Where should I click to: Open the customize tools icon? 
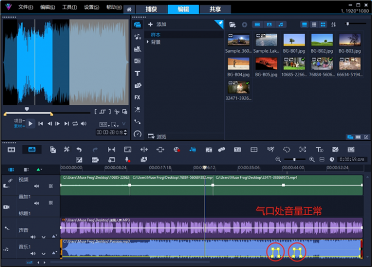(x=66, y=149)
